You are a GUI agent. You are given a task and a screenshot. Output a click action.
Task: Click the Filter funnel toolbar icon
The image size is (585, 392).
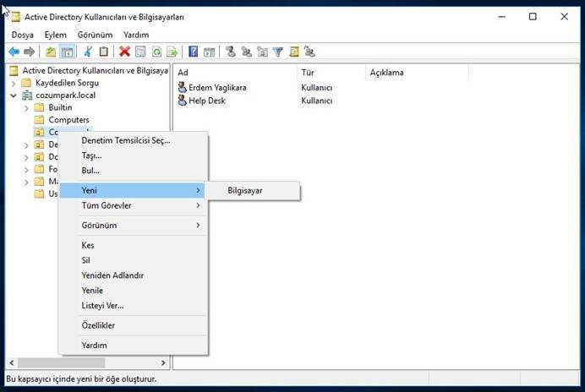point(278,52)
